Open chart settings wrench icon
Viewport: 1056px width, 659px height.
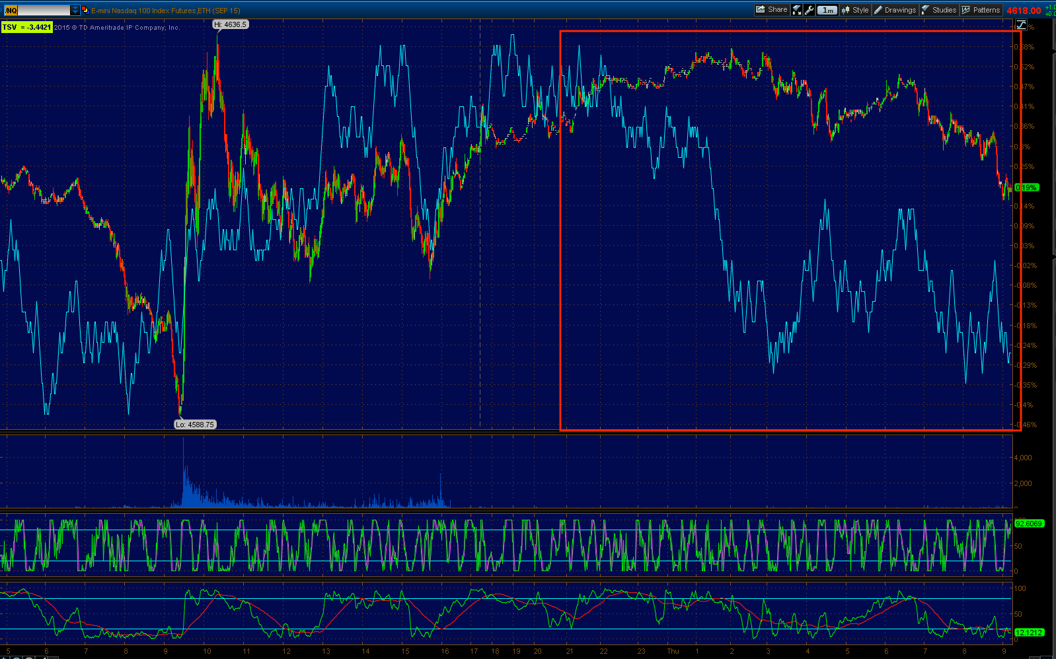pos(809,10)
